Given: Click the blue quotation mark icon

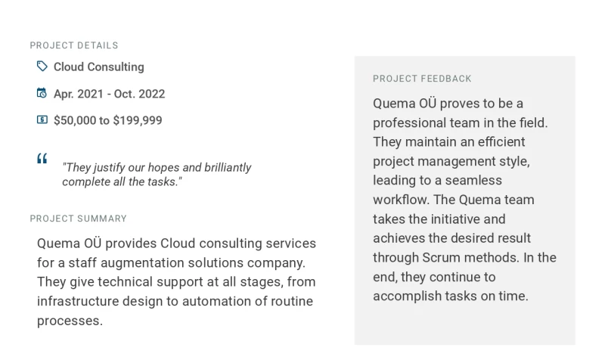Looking at the screenshot, I should tap(42, 159).
